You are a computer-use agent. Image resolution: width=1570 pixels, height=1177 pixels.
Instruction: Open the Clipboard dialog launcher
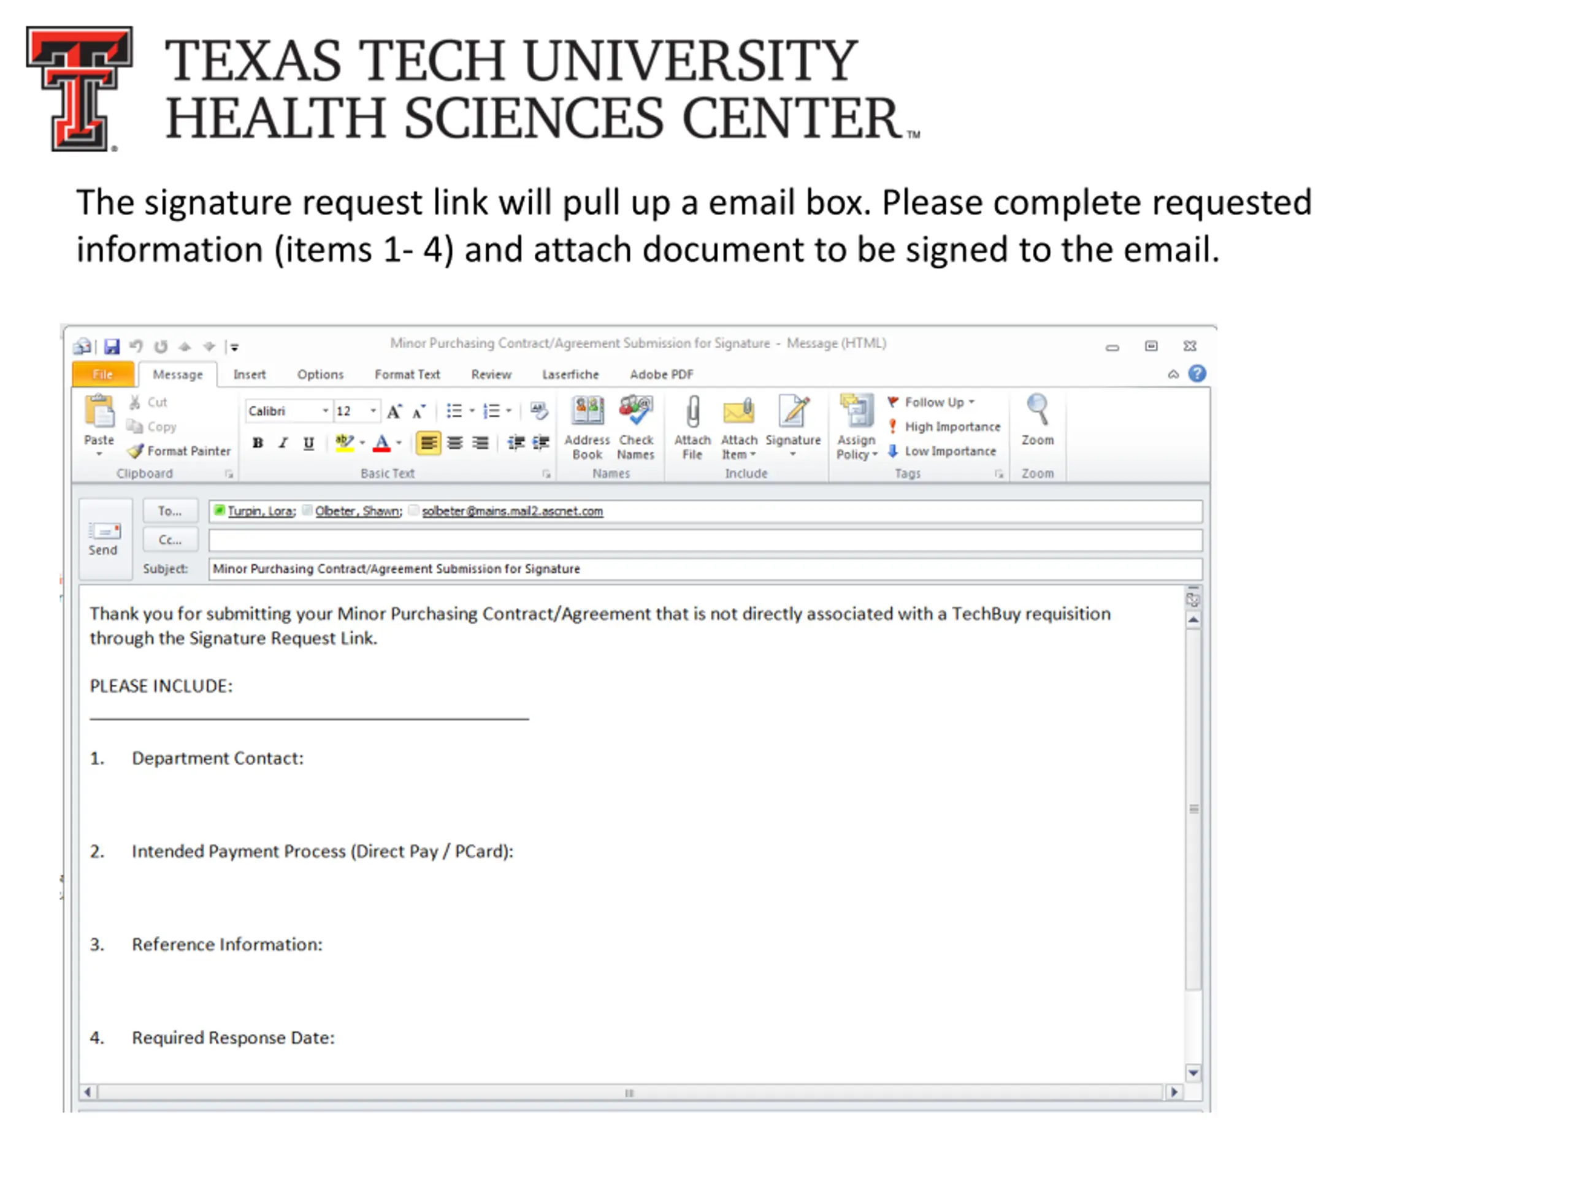coord(229,474)
